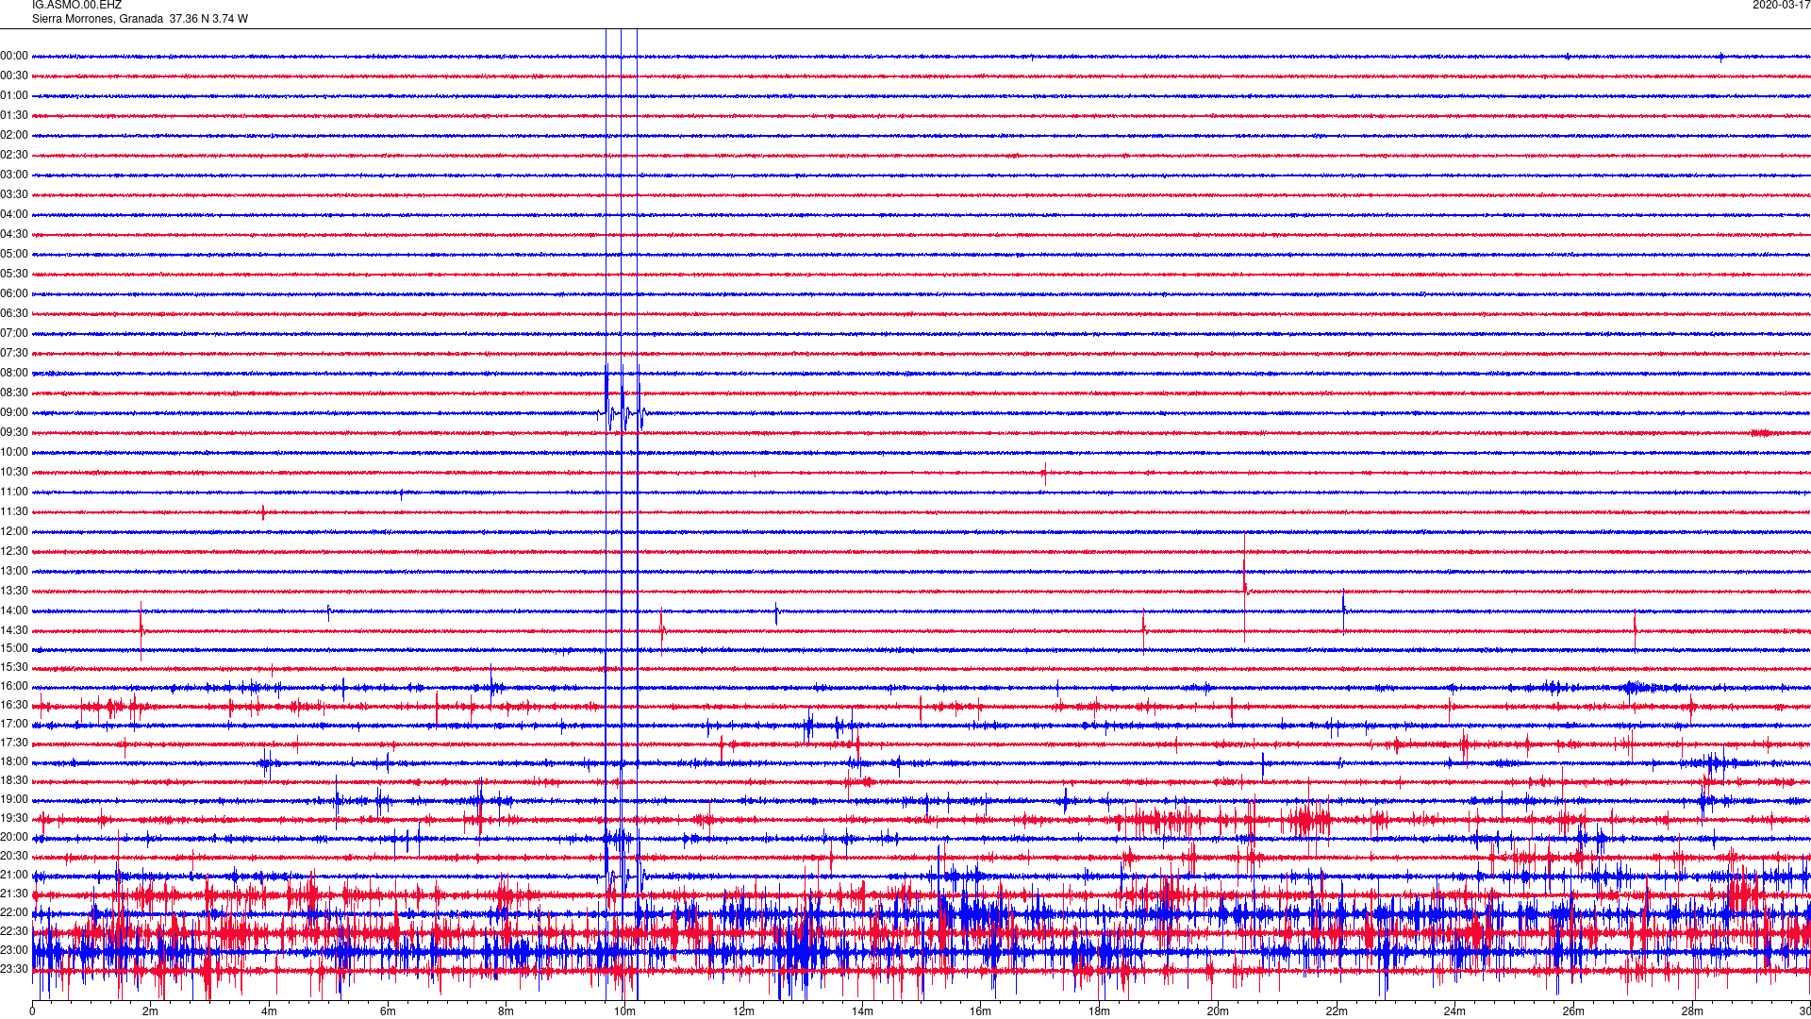Click the 28m tick on minute axis
This screenshot has height=1019, width=1811.
coord(1691,1011)
